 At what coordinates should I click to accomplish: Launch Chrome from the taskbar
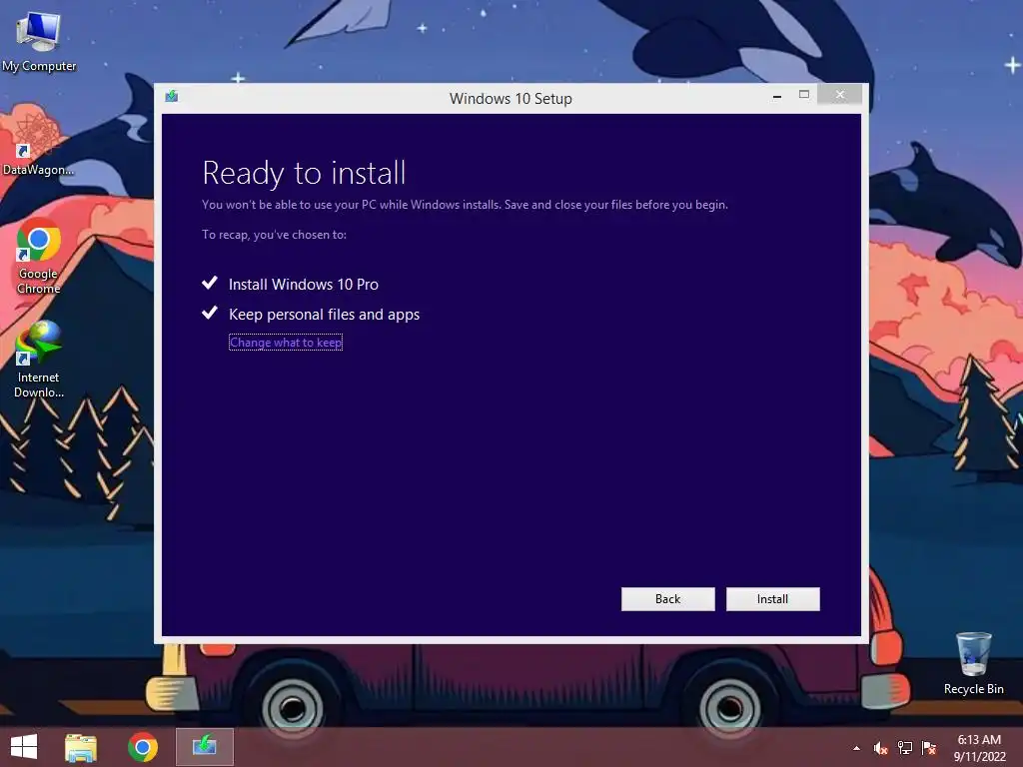[x=143, y=747]
